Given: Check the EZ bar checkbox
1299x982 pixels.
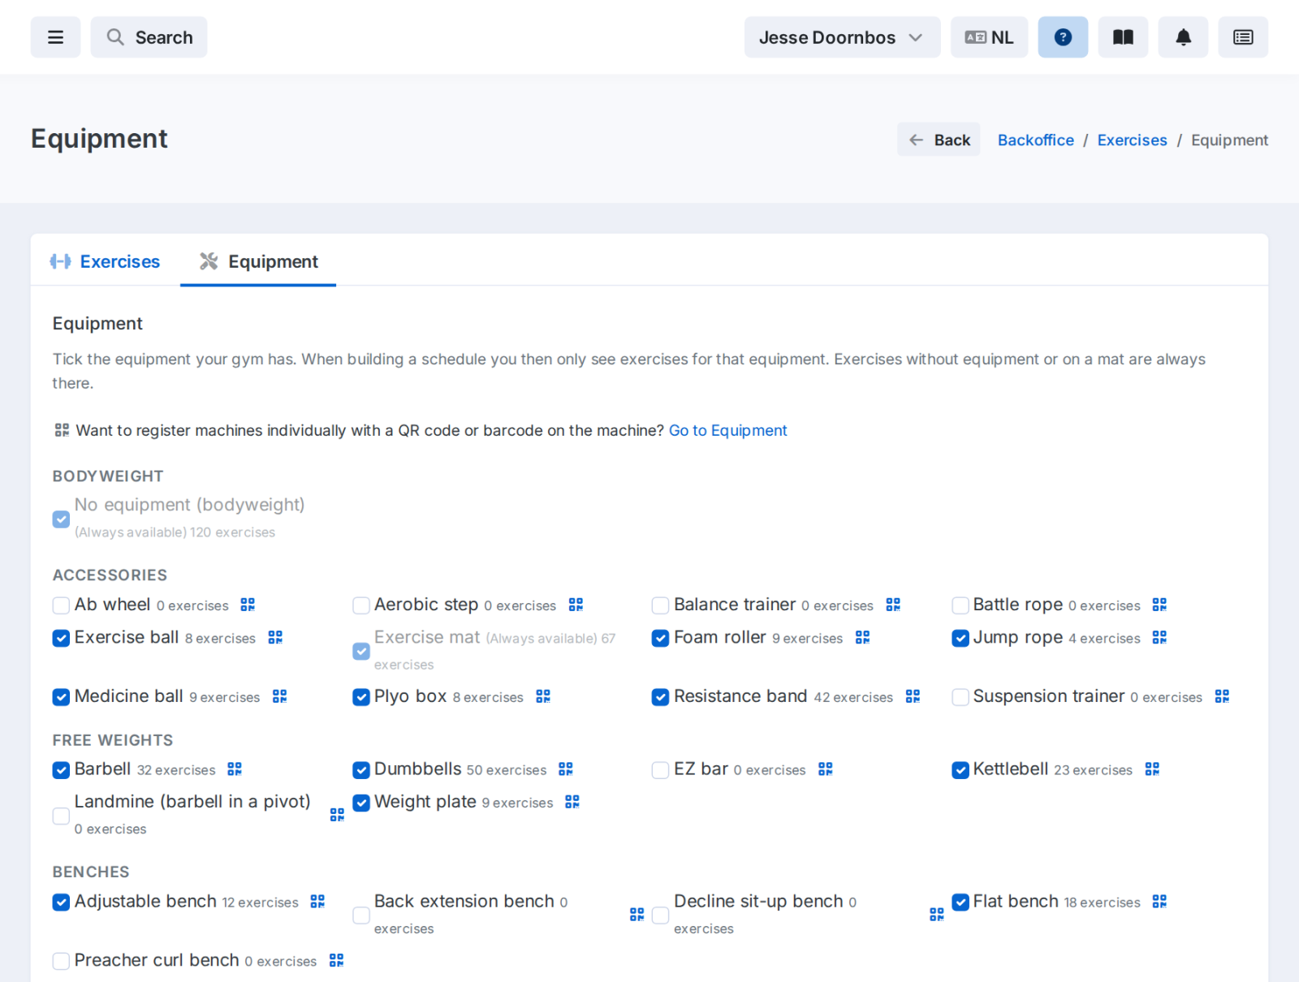Looking at the screenshot, I should click(x=660, y=769).
